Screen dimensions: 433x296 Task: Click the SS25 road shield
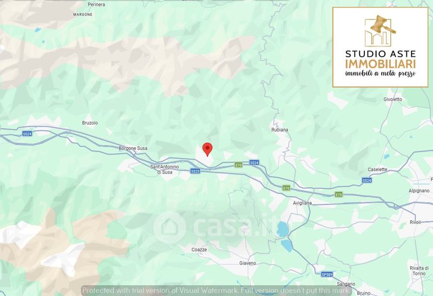(x=195, y=171)
